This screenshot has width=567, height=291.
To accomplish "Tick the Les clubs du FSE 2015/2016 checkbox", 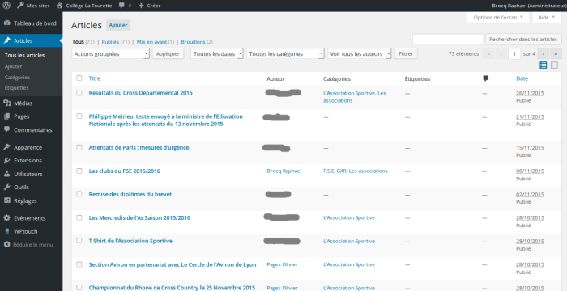I will point(79,171).
